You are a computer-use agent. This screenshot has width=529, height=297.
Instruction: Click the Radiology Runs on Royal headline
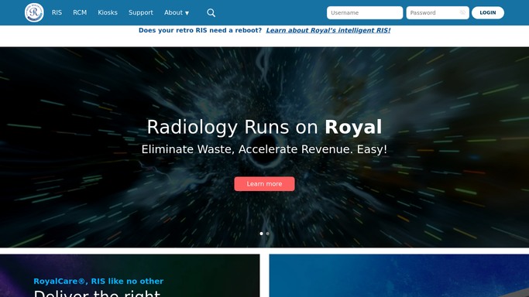(x=264, y=128)
